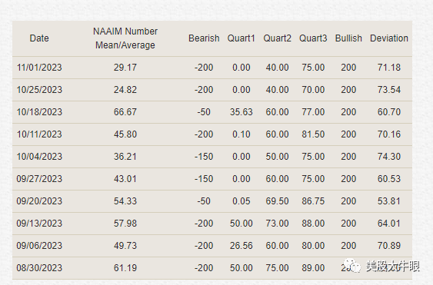
Task: Select the 81.50 Quart3 value
Action: pyautogui.click(x=313, y=134)
